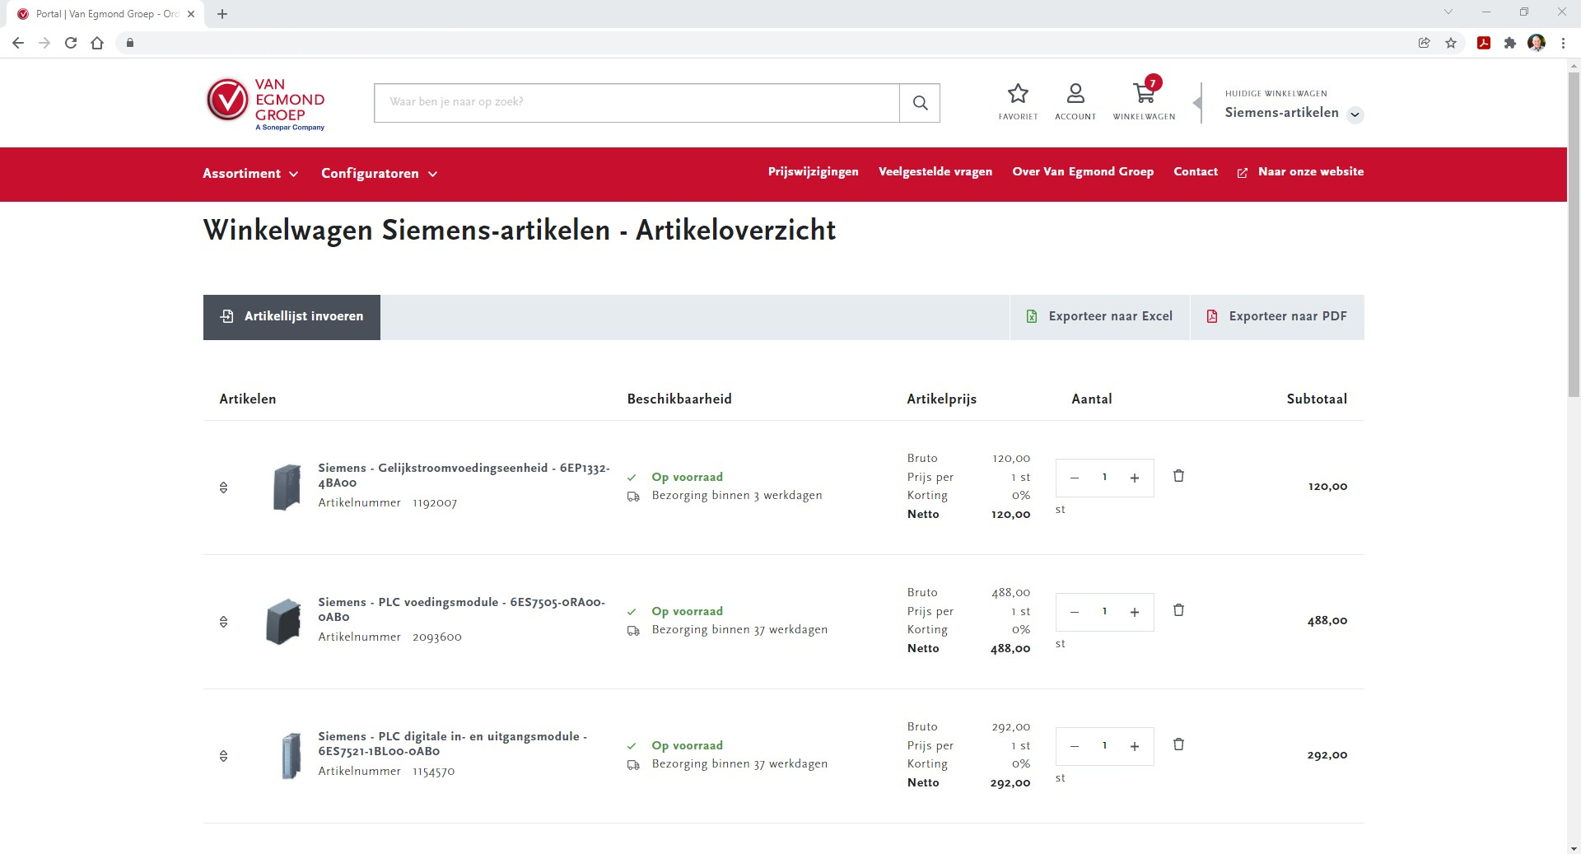The width and height of the screenshot is (1581, 854).
Task: Click the scrollbar down arrow
Action: pos(1574,847)
